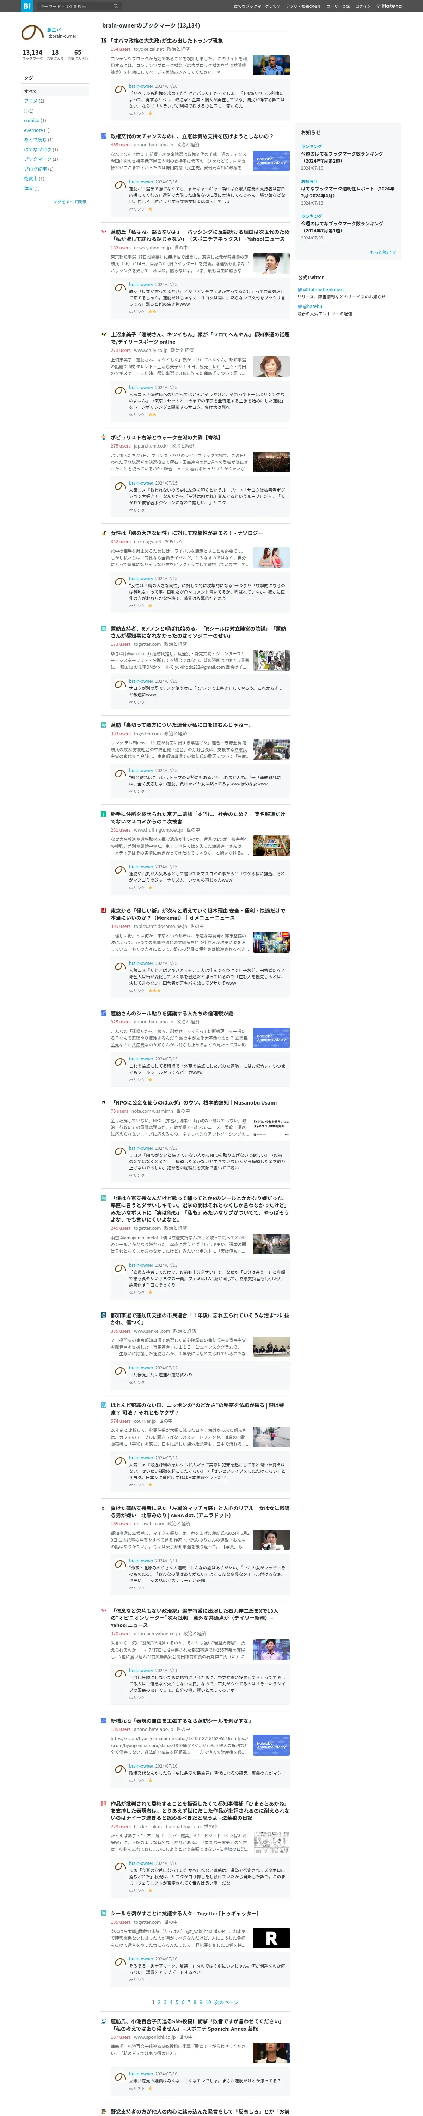Screen dimensions: 423x2116
Task: Open 465 users count of anond article
Action: [121, 145]
